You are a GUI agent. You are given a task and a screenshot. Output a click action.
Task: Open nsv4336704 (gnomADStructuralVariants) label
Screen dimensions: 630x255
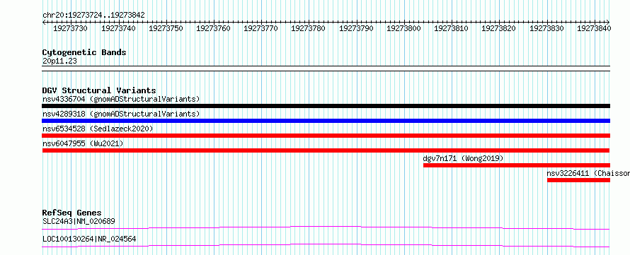tap(121, 99)
